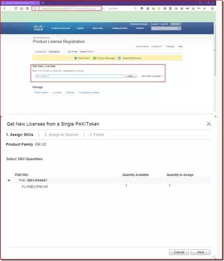Click the System Messages green icon

(x=95, y=58)
